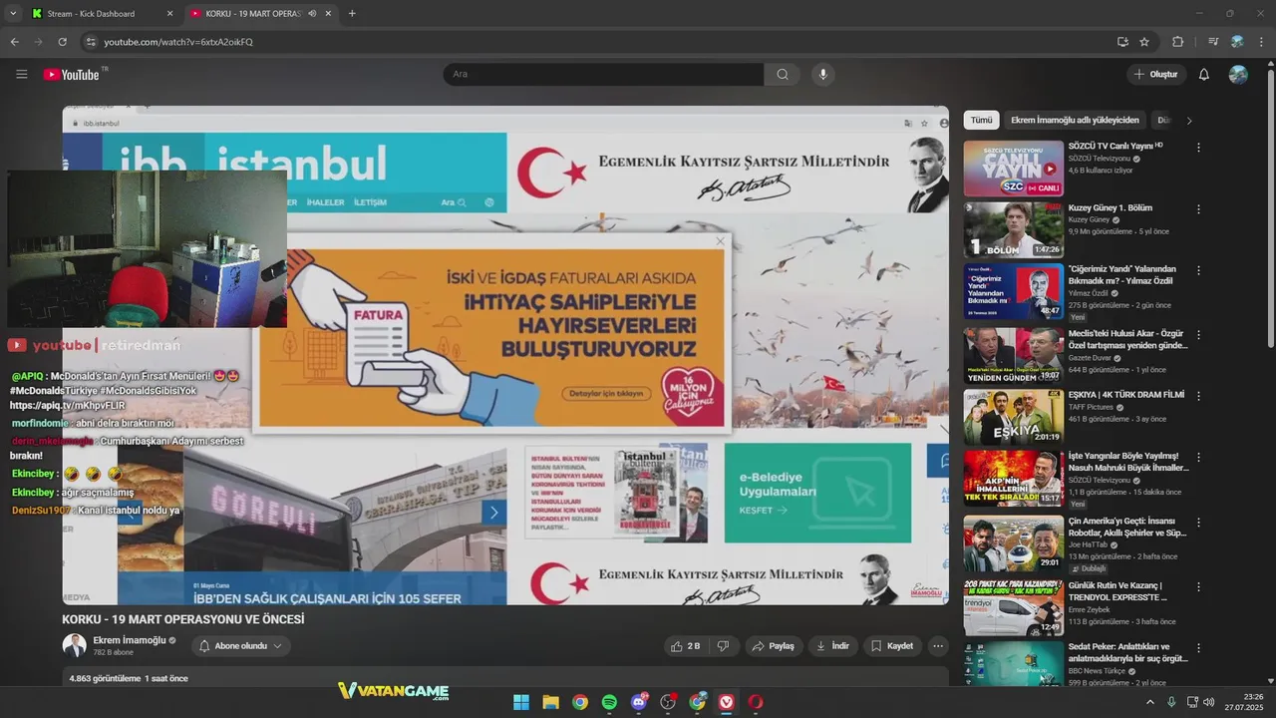
Task: Dislike the video with thumbs-down
Action: tap(723, 646)
